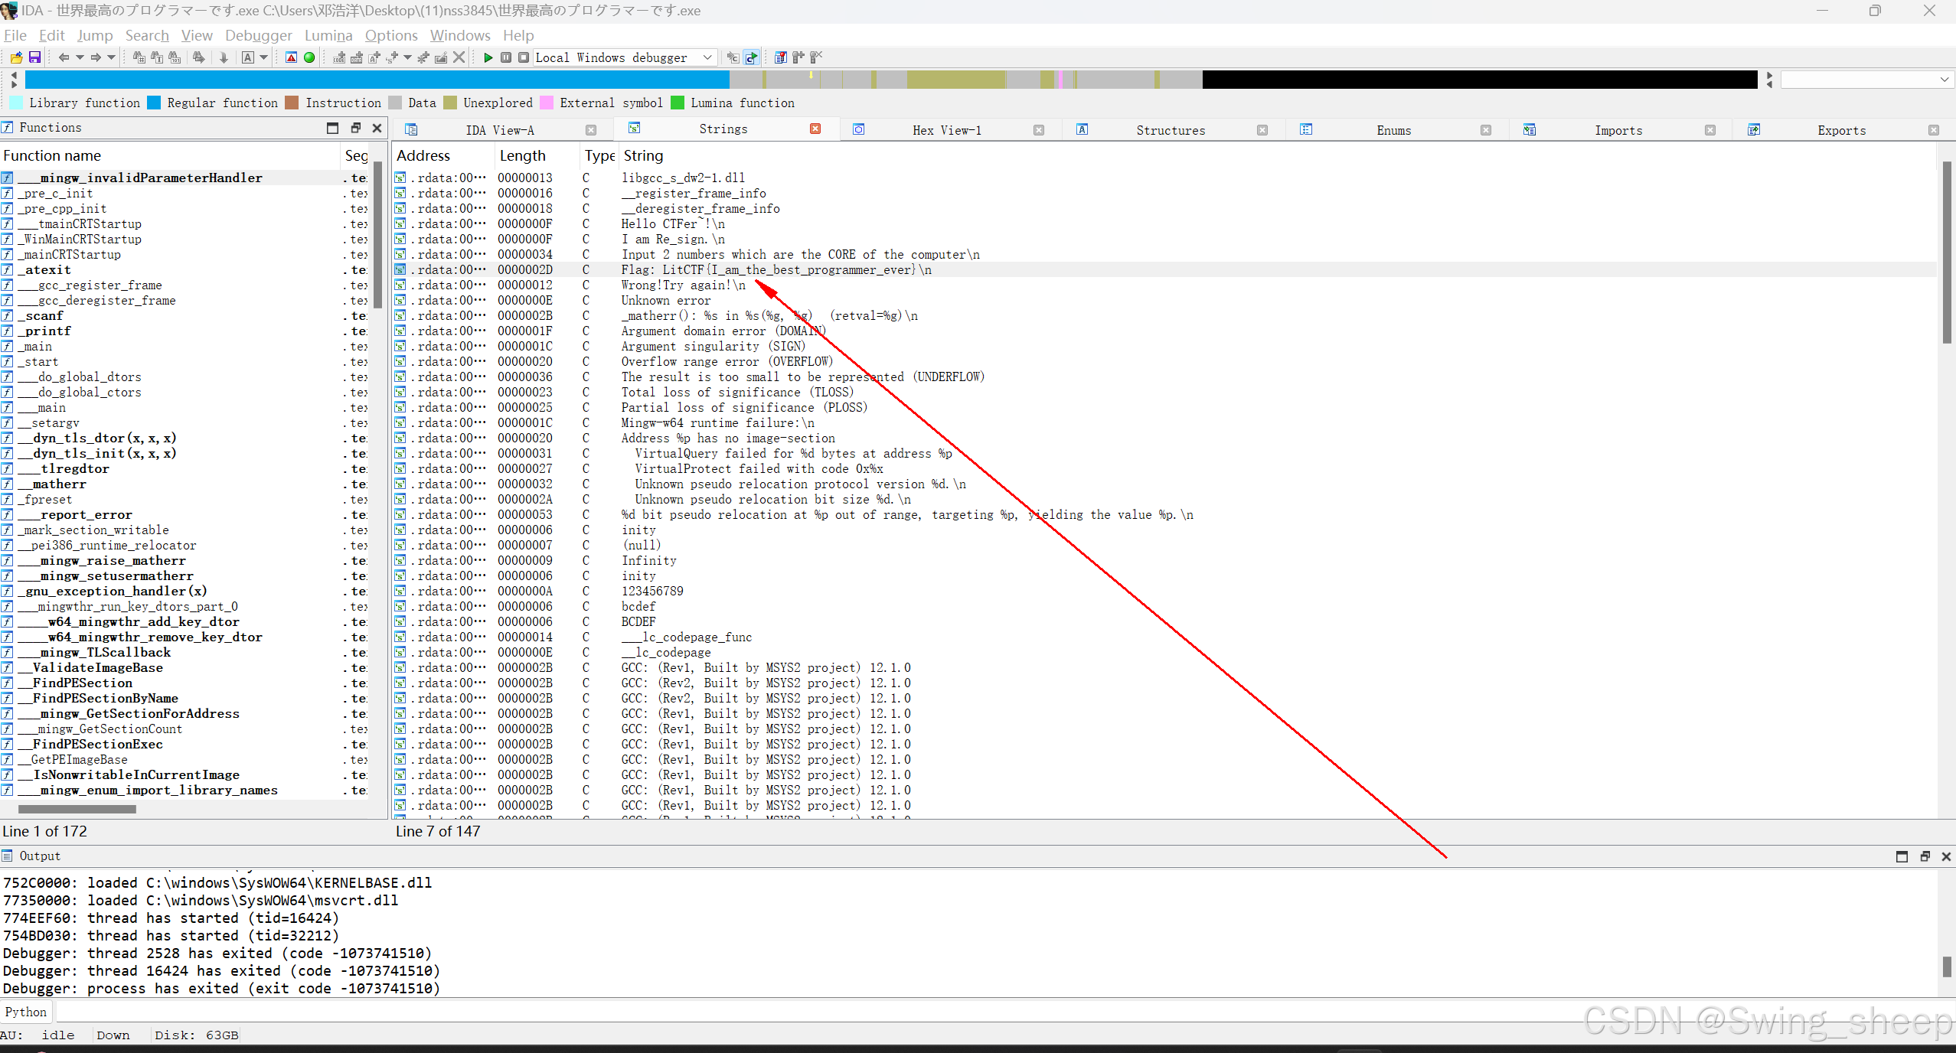
Task: Select the LitCTF flag string row
Action: (776, 270)
